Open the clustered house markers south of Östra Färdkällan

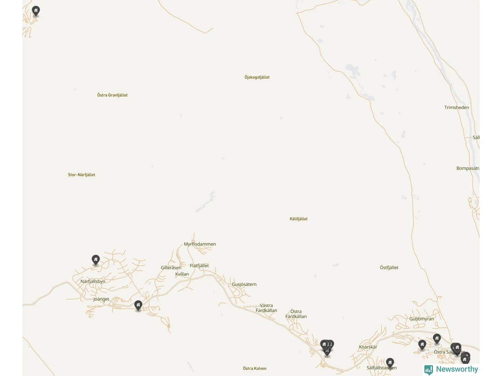[x=327, y=347]
